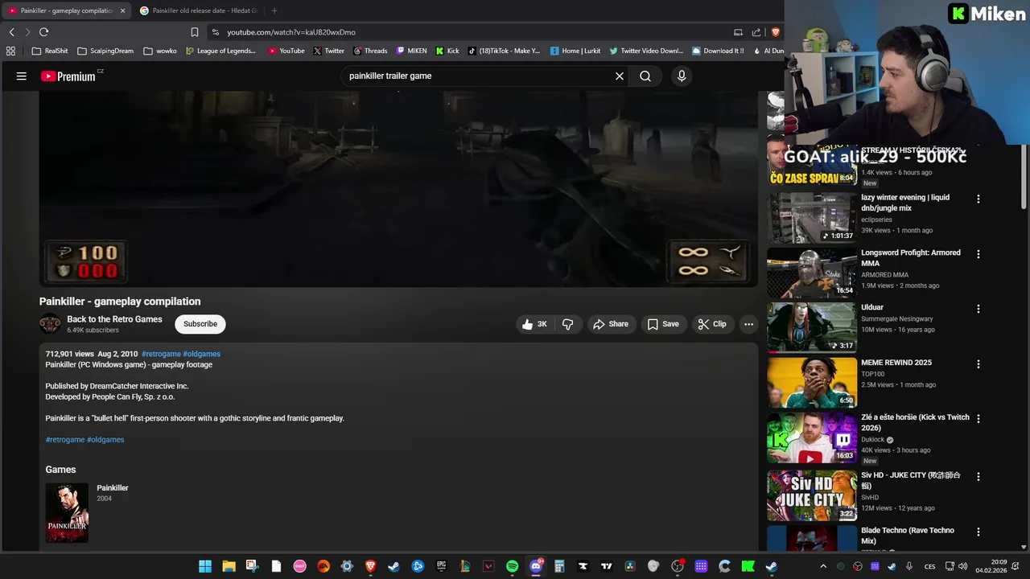Open the YouTube hamburger guide menu

(22, 76)
